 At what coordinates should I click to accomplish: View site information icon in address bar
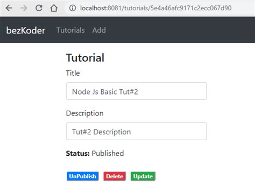[x=73, y=8]
